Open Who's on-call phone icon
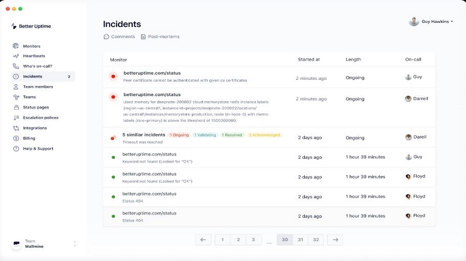Screen dimensions: 466x261 16,66
